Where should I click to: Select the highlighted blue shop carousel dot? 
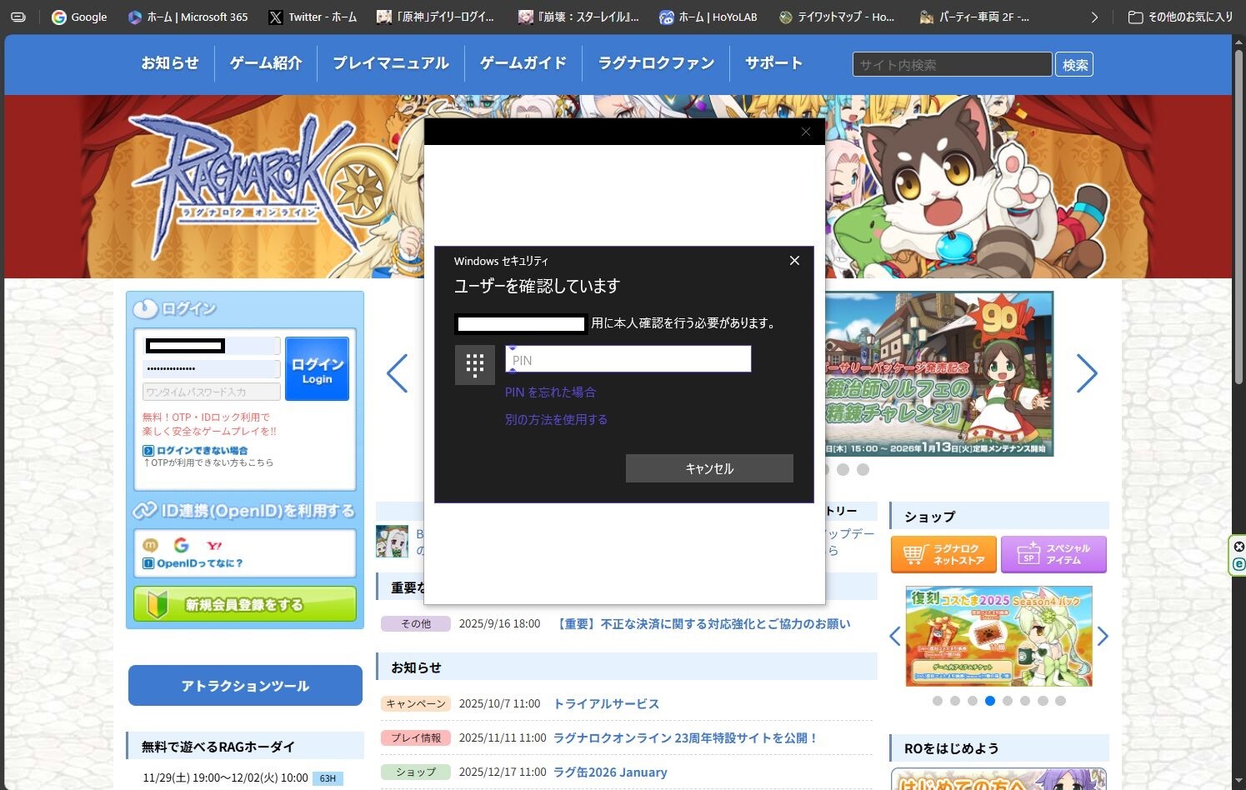coord(990,701)
